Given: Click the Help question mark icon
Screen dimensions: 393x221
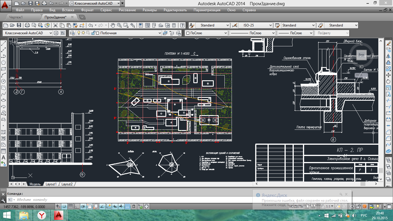Looking at the screenshot, I should click(x=182, y=25).
